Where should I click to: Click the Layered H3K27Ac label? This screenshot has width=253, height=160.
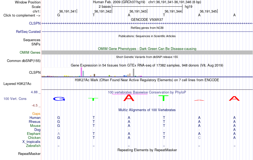pyautogui.click(x=17, y=84)
